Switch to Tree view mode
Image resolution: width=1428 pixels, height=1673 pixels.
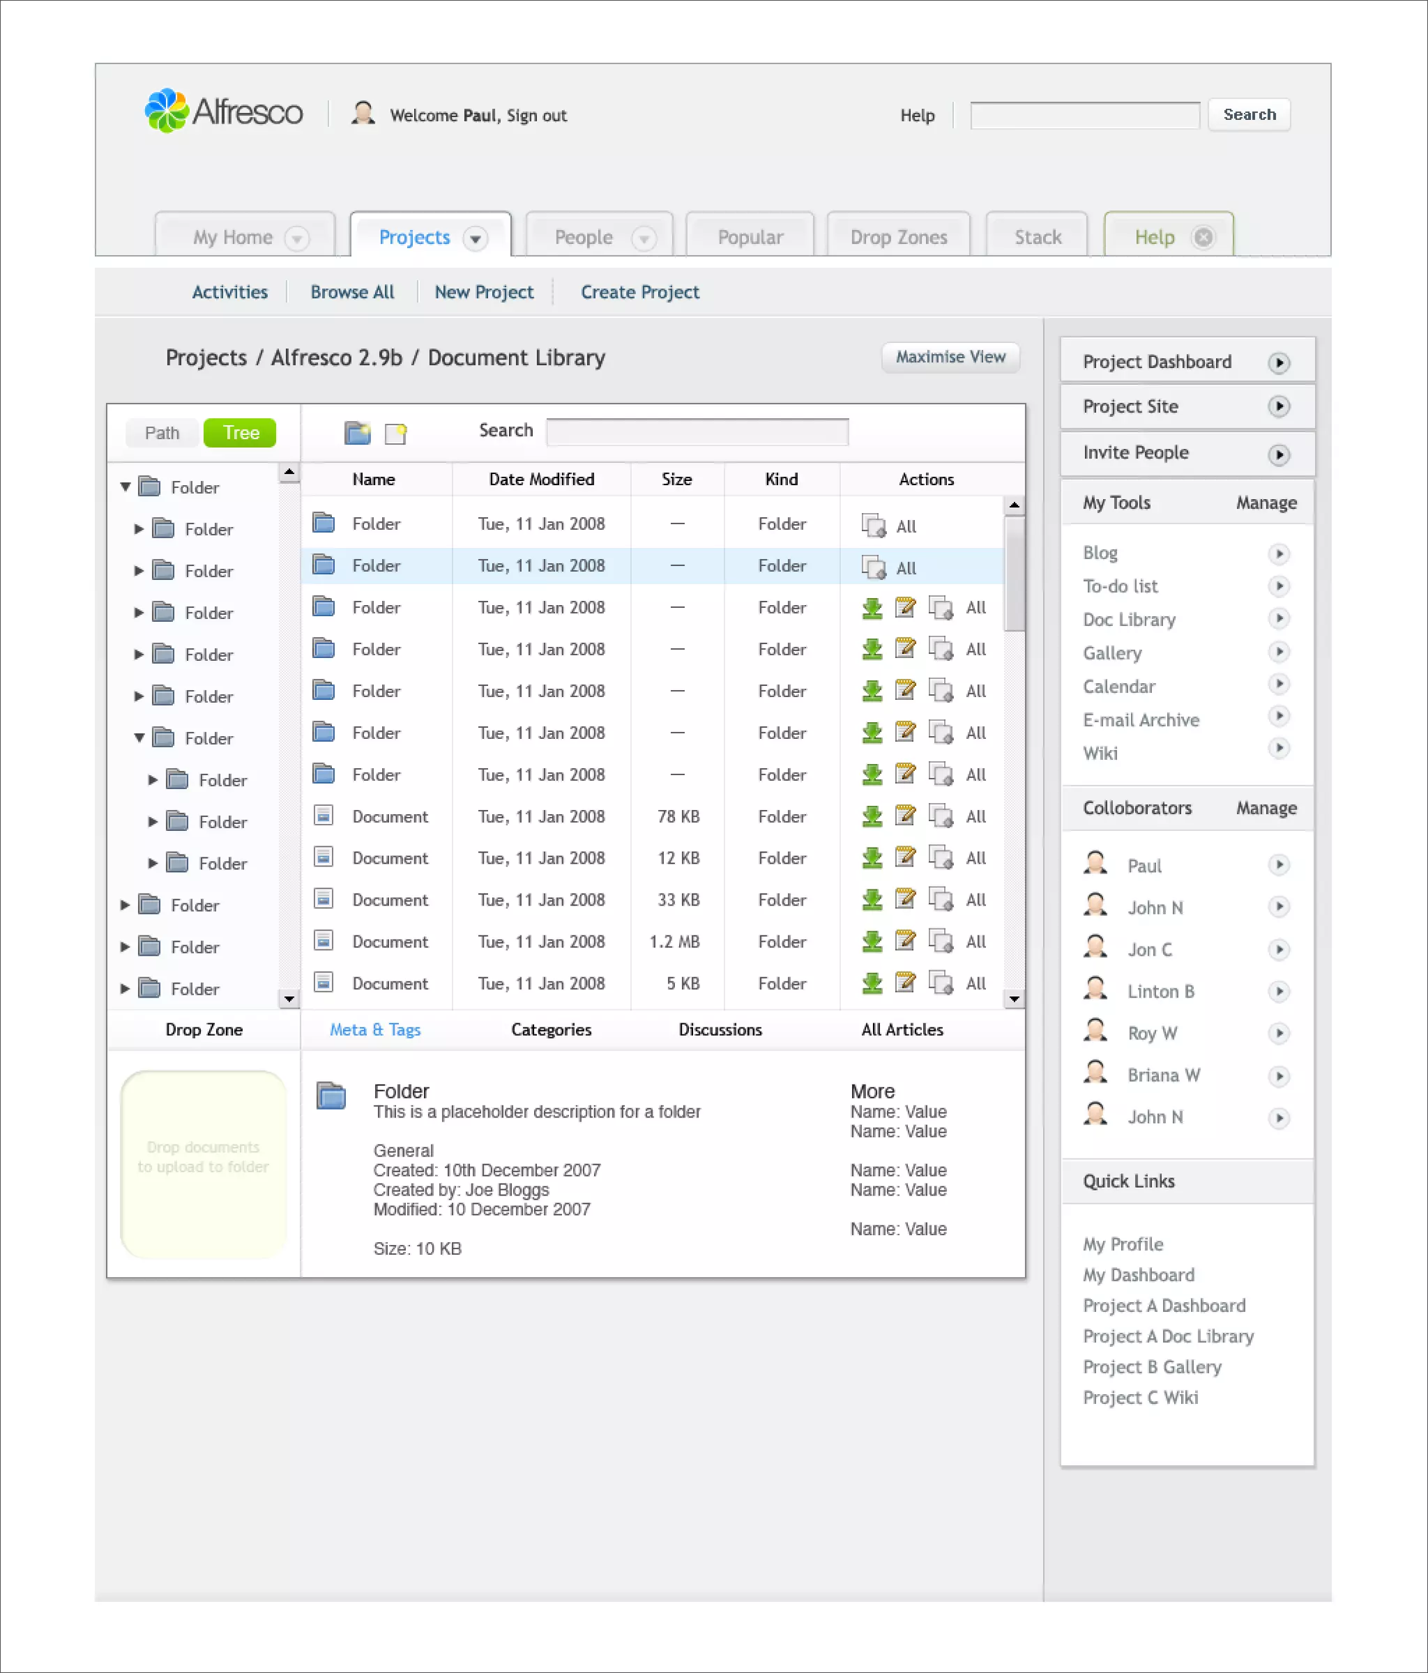pyautogui.click(x=240, y=433)
